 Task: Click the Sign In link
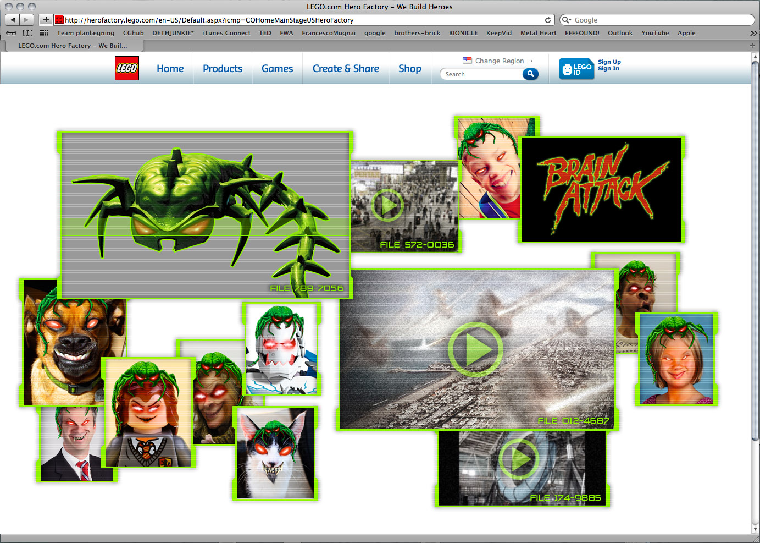click(x=608, y=69)
